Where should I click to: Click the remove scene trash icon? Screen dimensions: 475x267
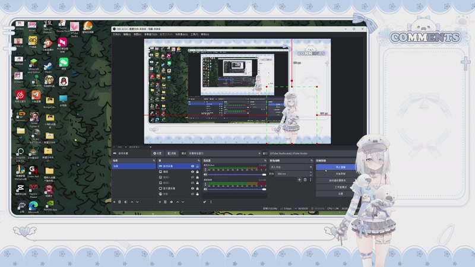tap(120, 202)
